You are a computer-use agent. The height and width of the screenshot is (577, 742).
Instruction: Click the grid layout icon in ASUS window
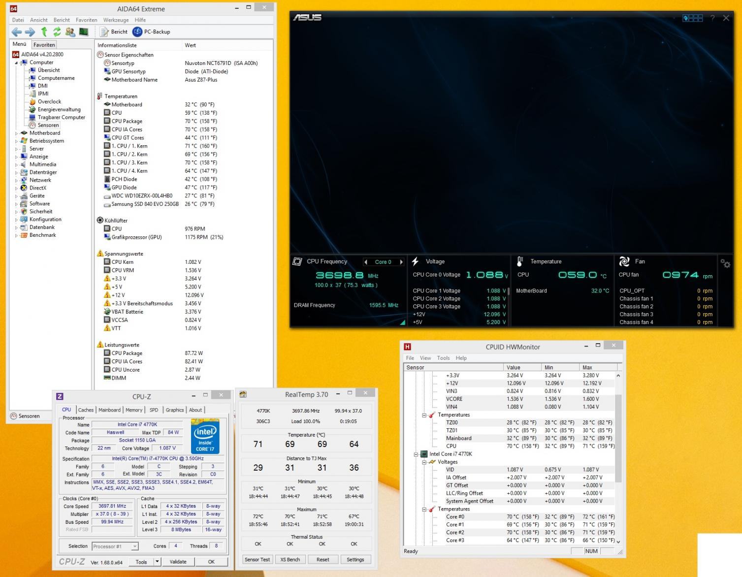(x=693, y=18)
